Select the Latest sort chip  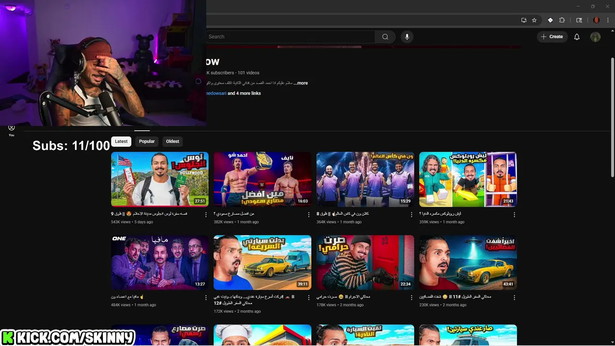121,141
